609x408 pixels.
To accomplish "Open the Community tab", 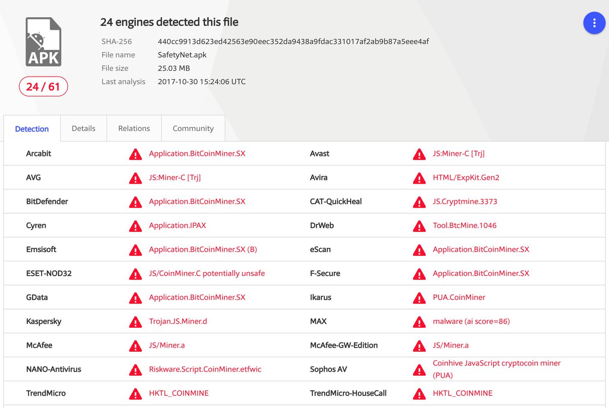I will coord(193,128).
